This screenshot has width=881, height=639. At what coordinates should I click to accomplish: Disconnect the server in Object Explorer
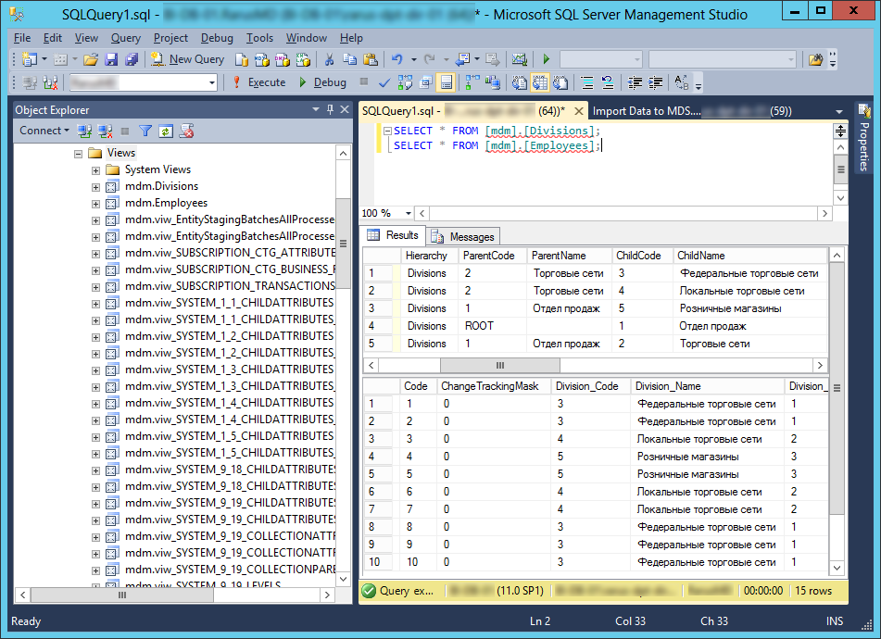click(105, 131)
